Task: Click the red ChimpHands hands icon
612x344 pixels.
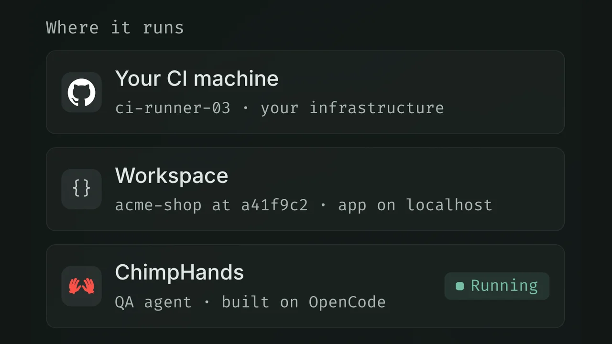Action: tap(81, 286)
